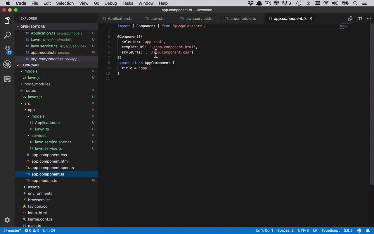This screenshot has width=374, height=234.
Task: Open app.component.html in the explorer
Action: (x=50, y=161)
